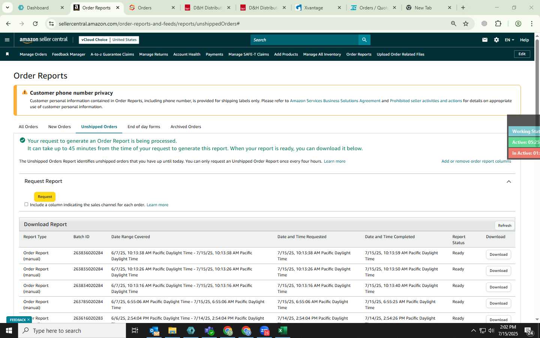Close the Dashboard tab

coord(62,8)
